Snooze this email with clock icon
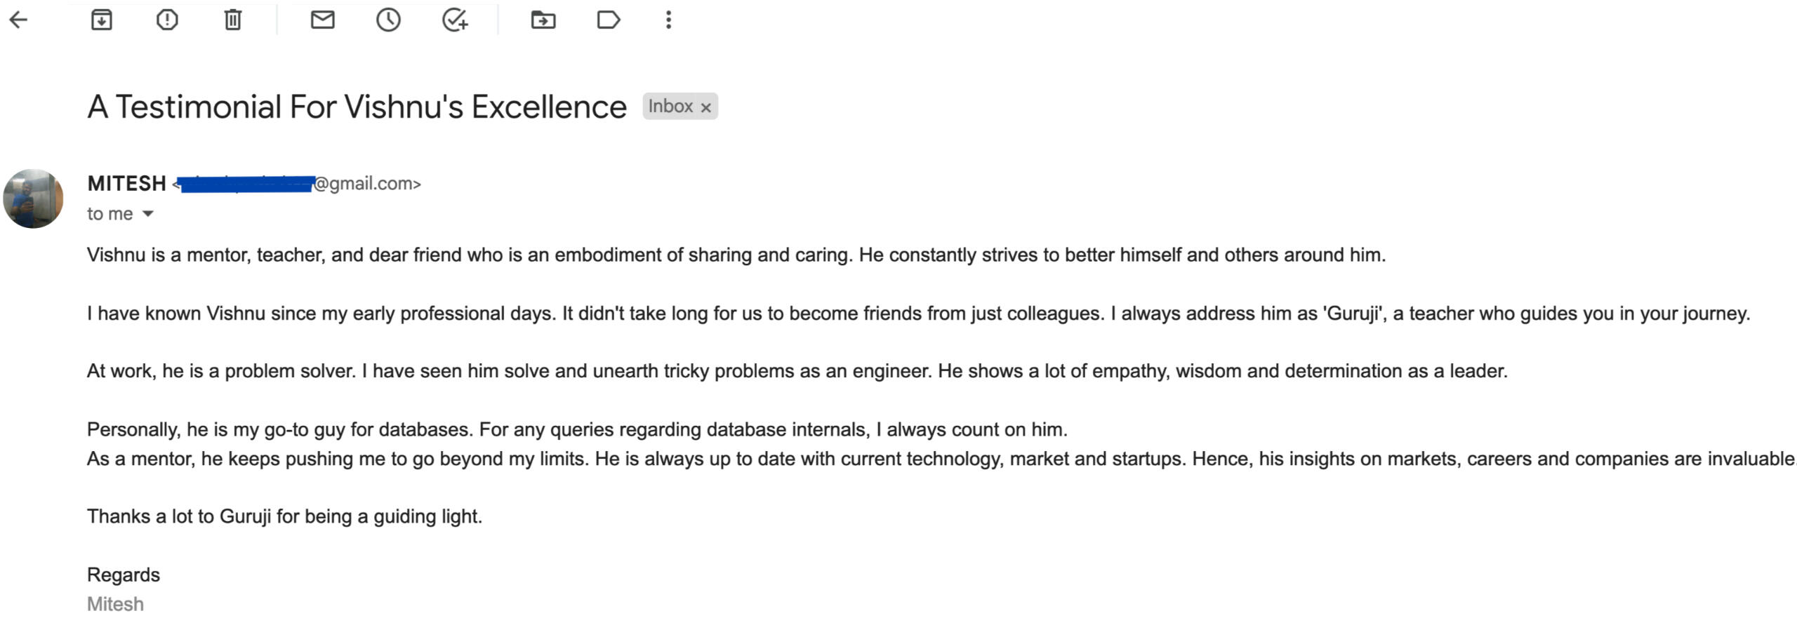 point(388,20)
